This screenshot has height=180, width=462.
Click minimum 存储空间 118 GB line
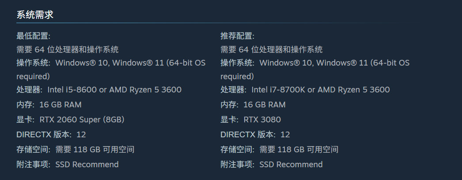click(75, 150)
